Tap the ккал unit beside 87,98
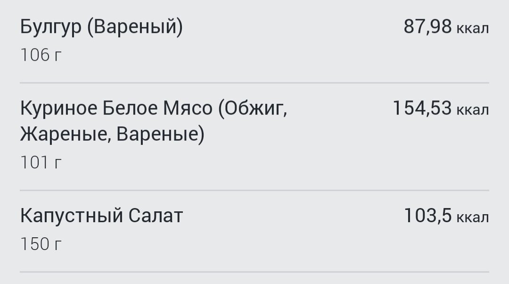509x284 pixels. click(x=473, y=29)
